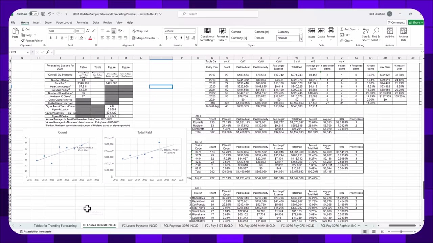Click the Copy button
This screenshot has height=243, width=433.
tap(27, 35)
